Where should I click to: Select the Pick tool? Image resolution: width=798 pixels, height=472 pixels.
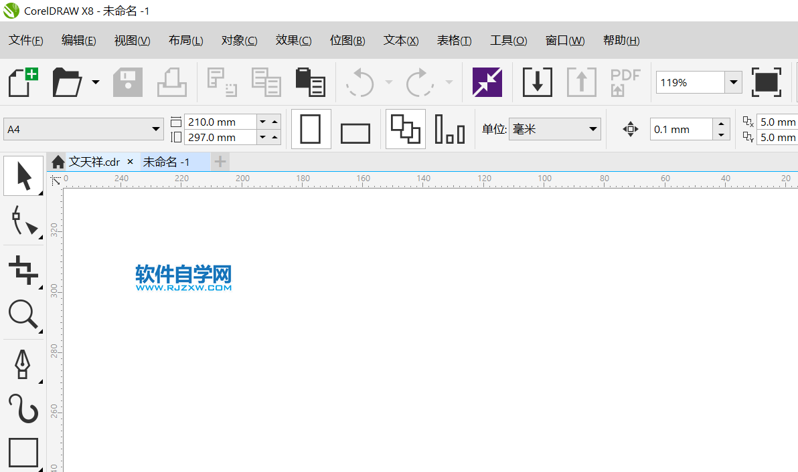pyautogui.click(x=22, y=175)
